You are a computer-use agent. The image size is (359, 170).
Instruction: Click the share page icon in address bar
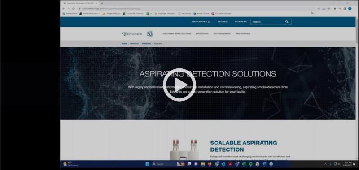point(324,8)
